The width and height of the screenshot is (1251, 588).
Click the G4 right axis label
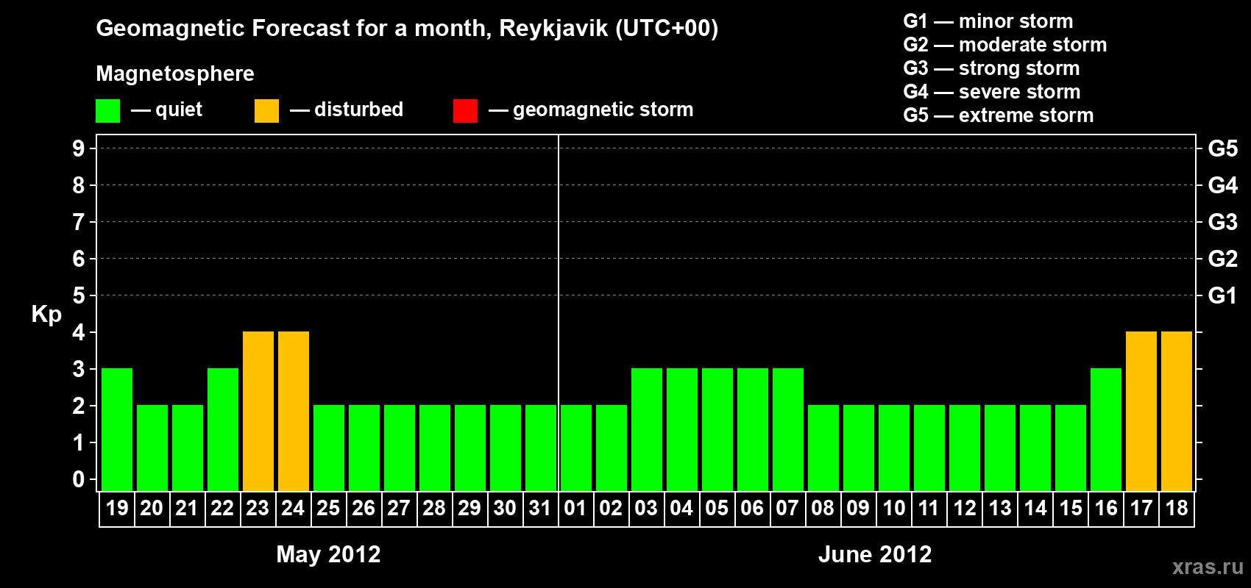click(1222, 185)
